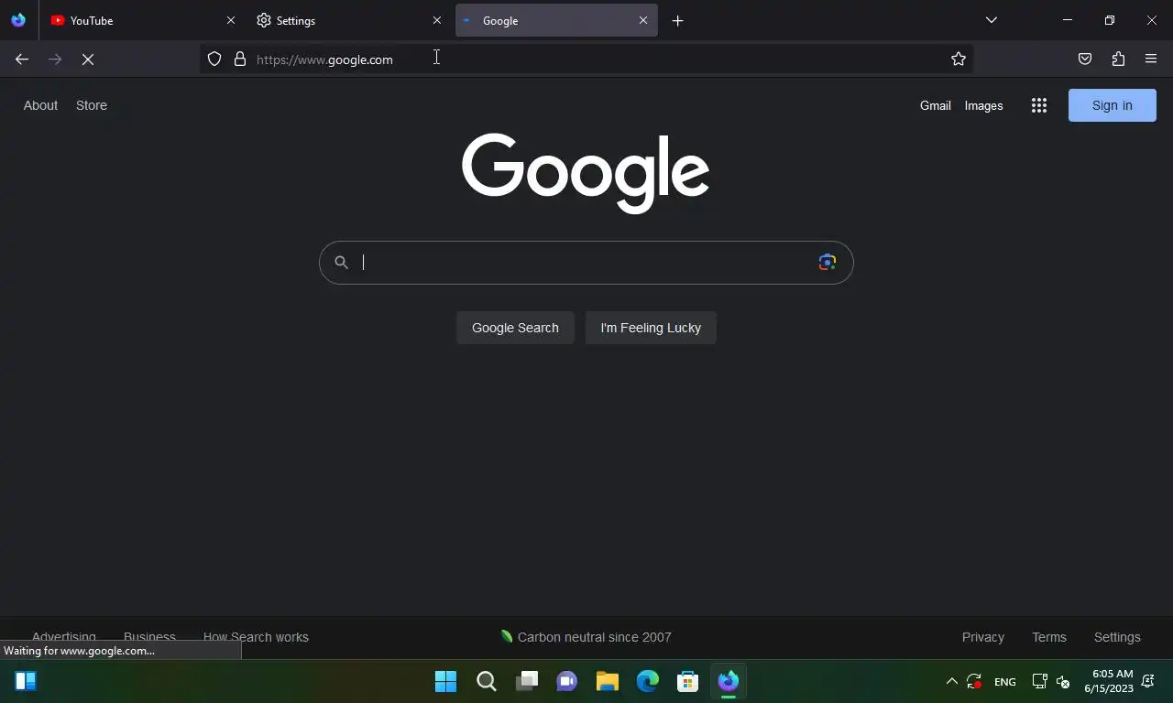
Task: Open File Explorer from taskbar
Action: pos(608,681)
